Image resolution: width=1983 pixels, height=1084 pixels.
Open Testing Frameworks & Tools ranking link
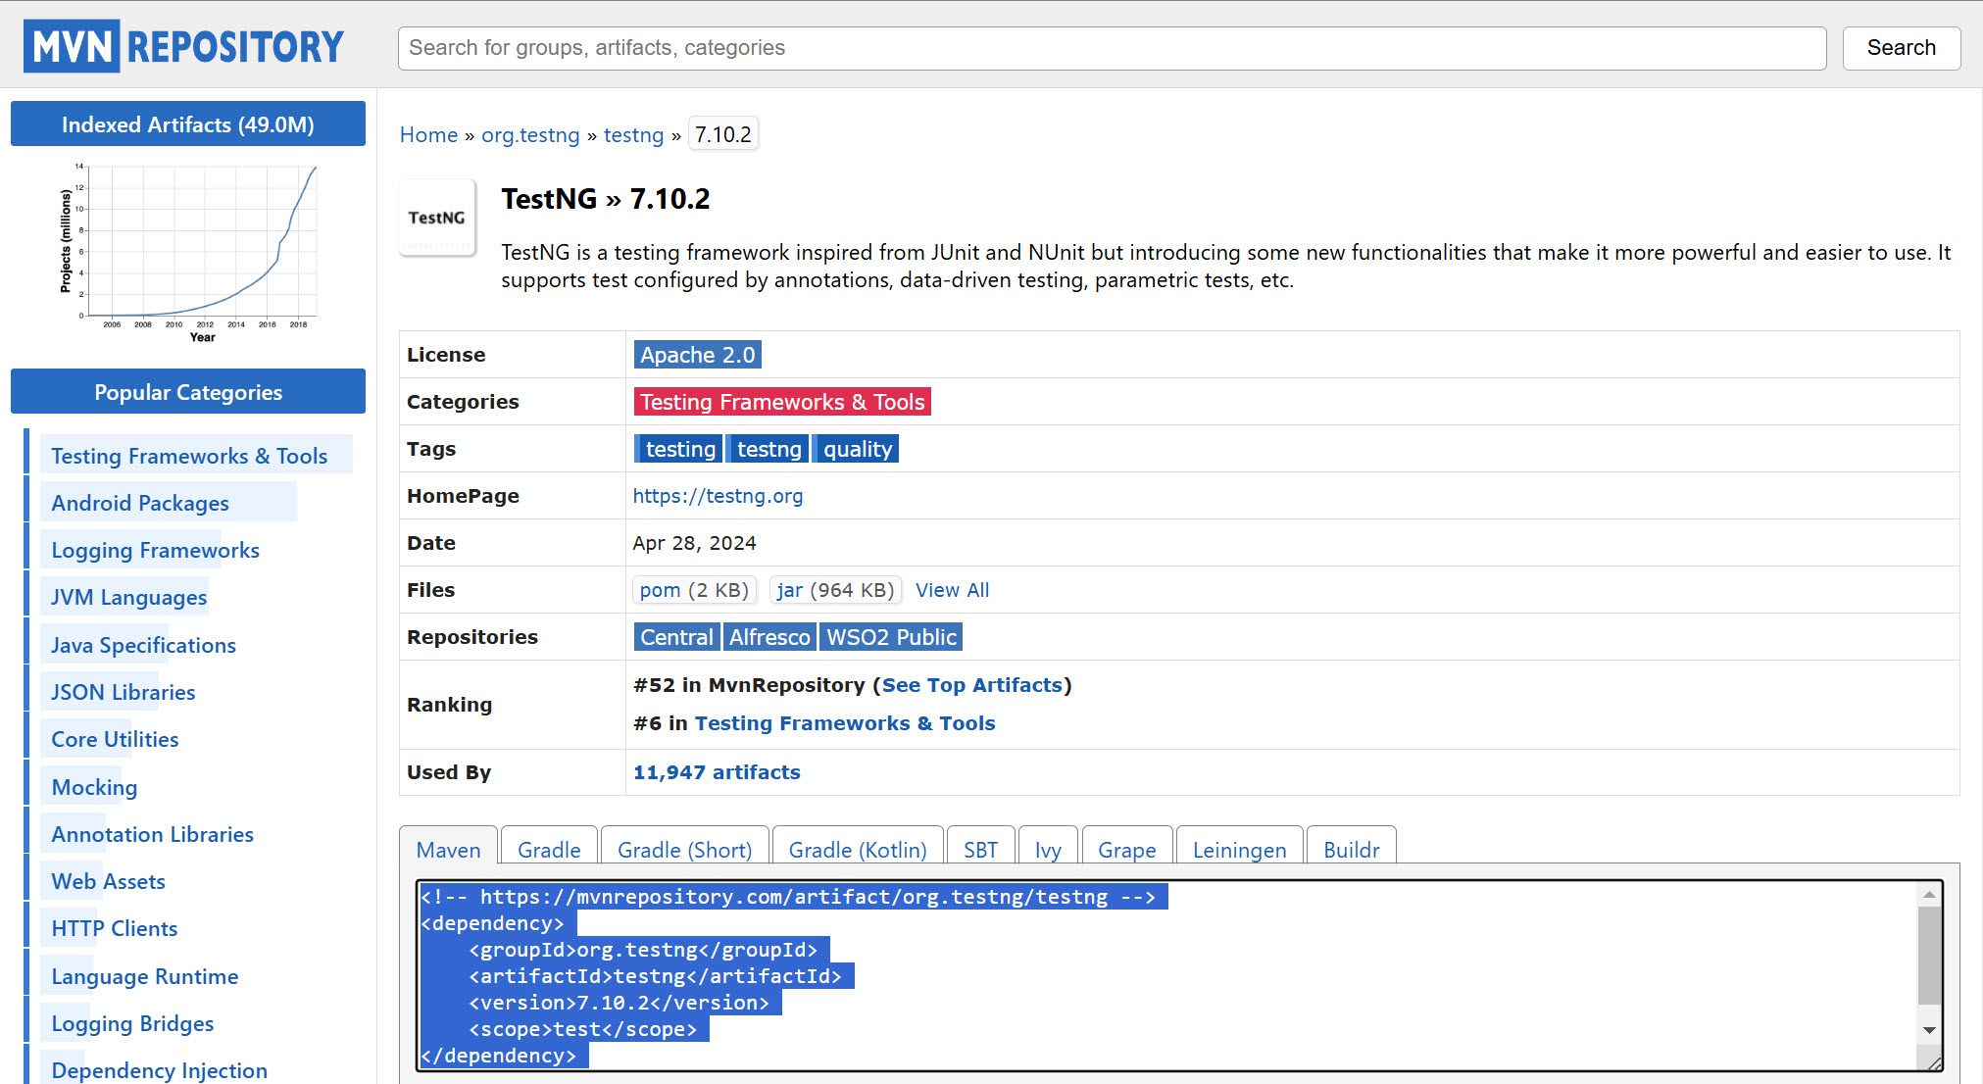[845, 723]
